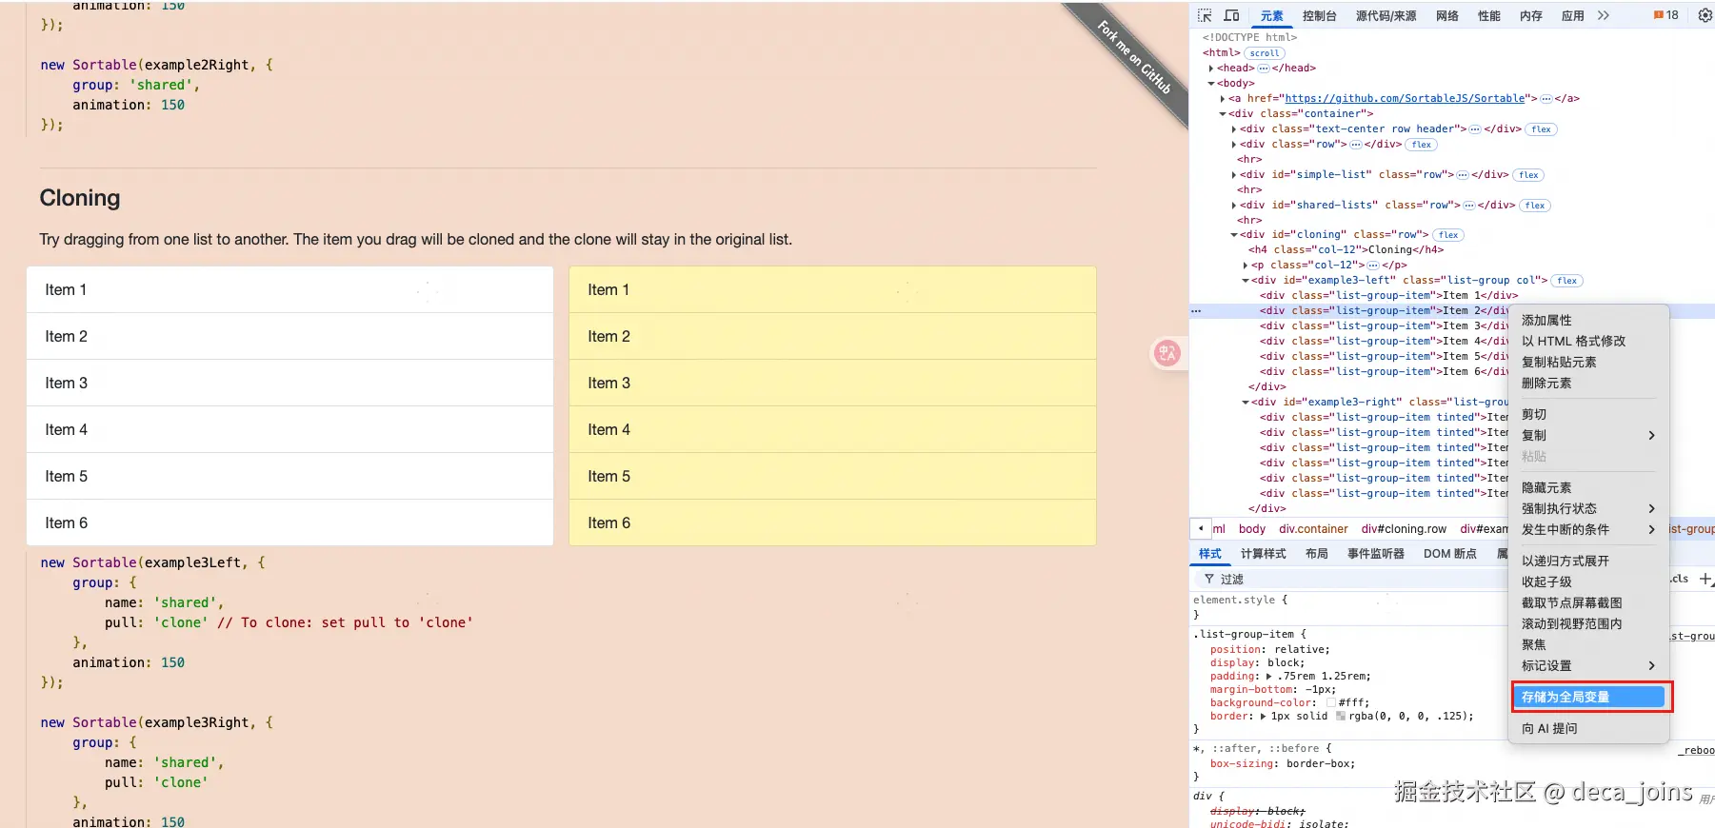Image resolution: width=1715 pixels, height=828 pixels.
Task: Click the flex badge on text-center row header div
Action: (x=1541, y=129)
